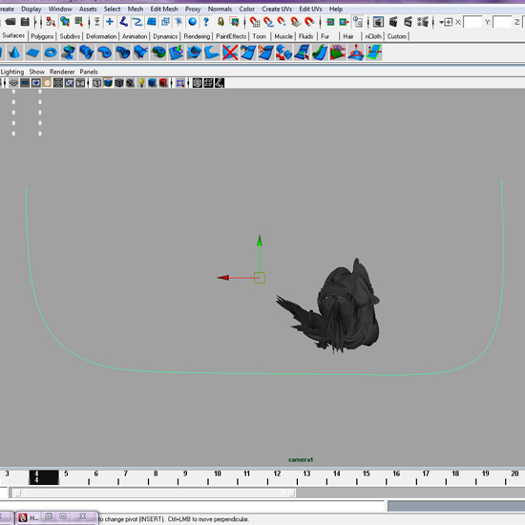Viewport: 525px width, 525px height.
Task: Open the Lighting panel menu
Action: (12, 72)
